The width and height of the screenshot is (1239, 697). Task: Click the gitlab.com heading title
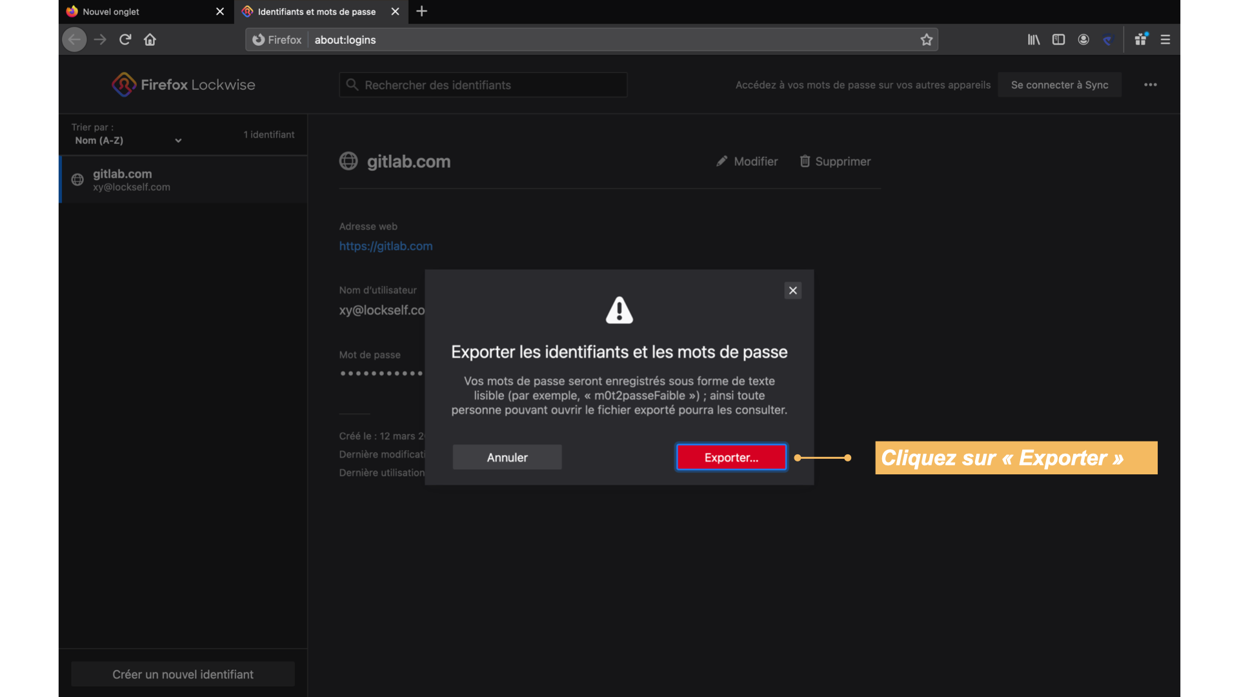[x=408, y=161]
